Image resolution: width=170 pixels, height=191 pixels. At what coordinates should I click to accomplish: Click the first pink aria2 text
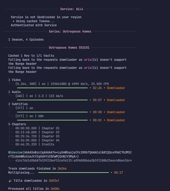[x=88, y=60]
